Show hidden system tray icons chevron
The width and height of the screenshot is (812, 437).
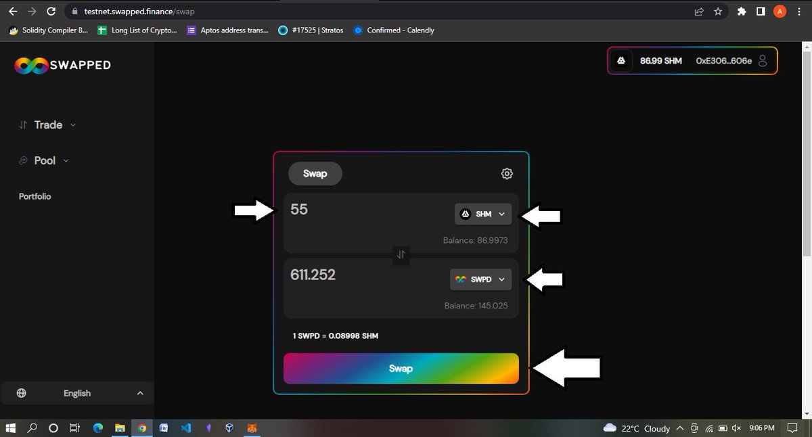click(x=679, y=428)
